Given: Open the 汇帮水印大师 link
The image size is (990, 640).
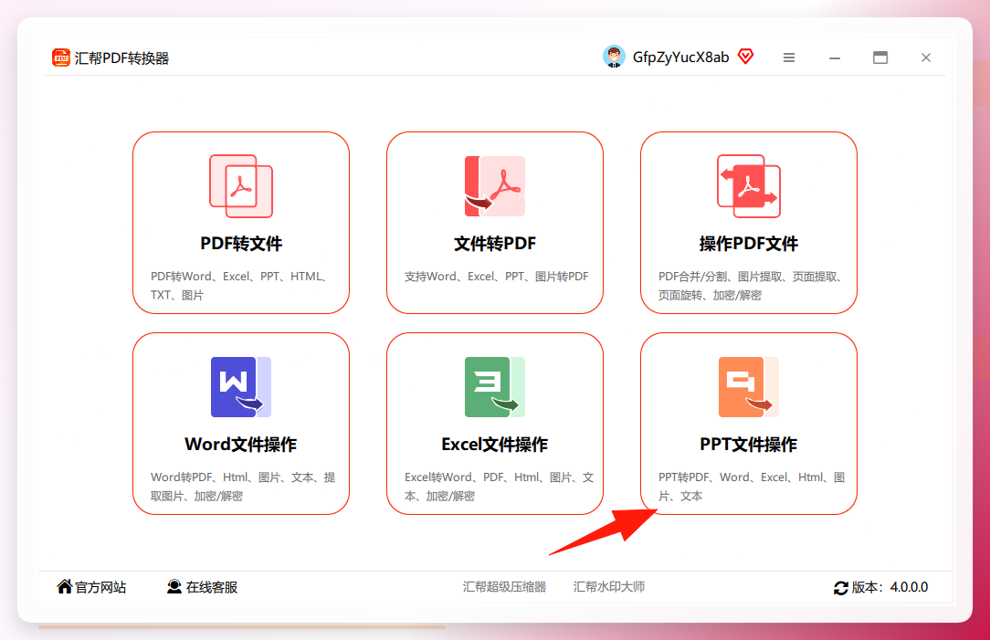Looking at the screenshot, I should [x=609, y=587].
